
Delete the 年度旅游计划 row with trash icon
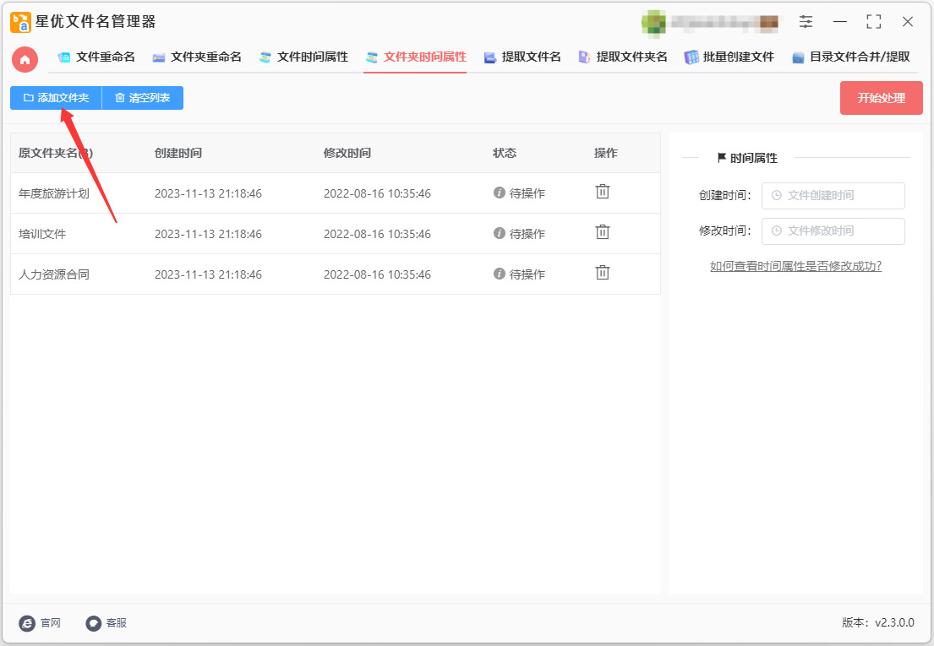point(602,192)
